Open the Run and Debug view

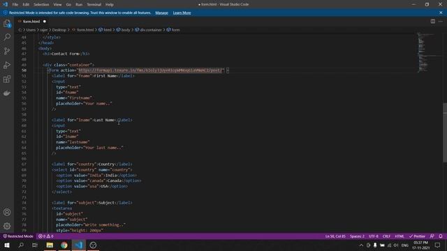click(x=7, y=65)
